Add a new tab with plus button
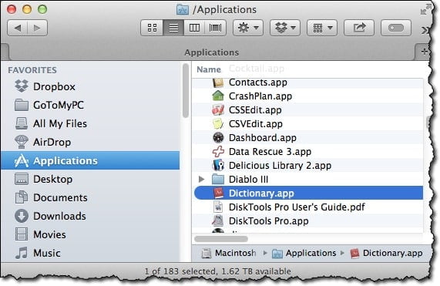This screenshot has height=286, width=440. pyautogui.click(x=424, y=52)
